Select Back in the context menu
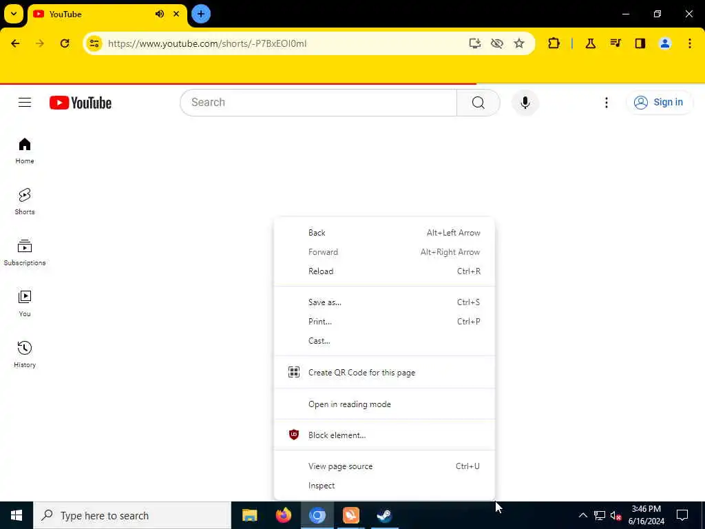Viewport: 705px width, 529px height. point(384,233)
